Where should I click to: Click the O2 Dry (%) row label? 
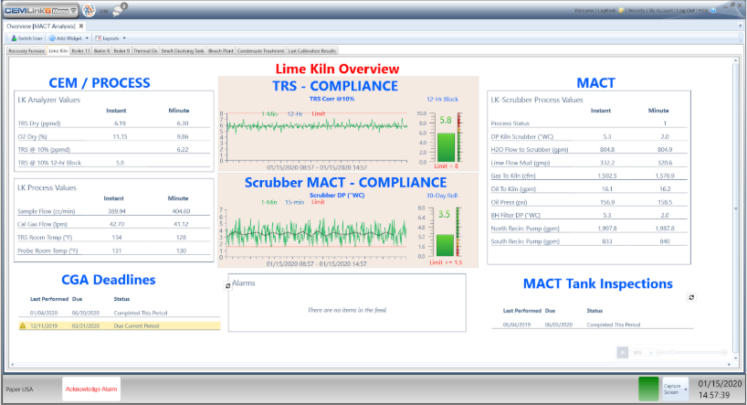pyautogui.click(x=32, y=136)
